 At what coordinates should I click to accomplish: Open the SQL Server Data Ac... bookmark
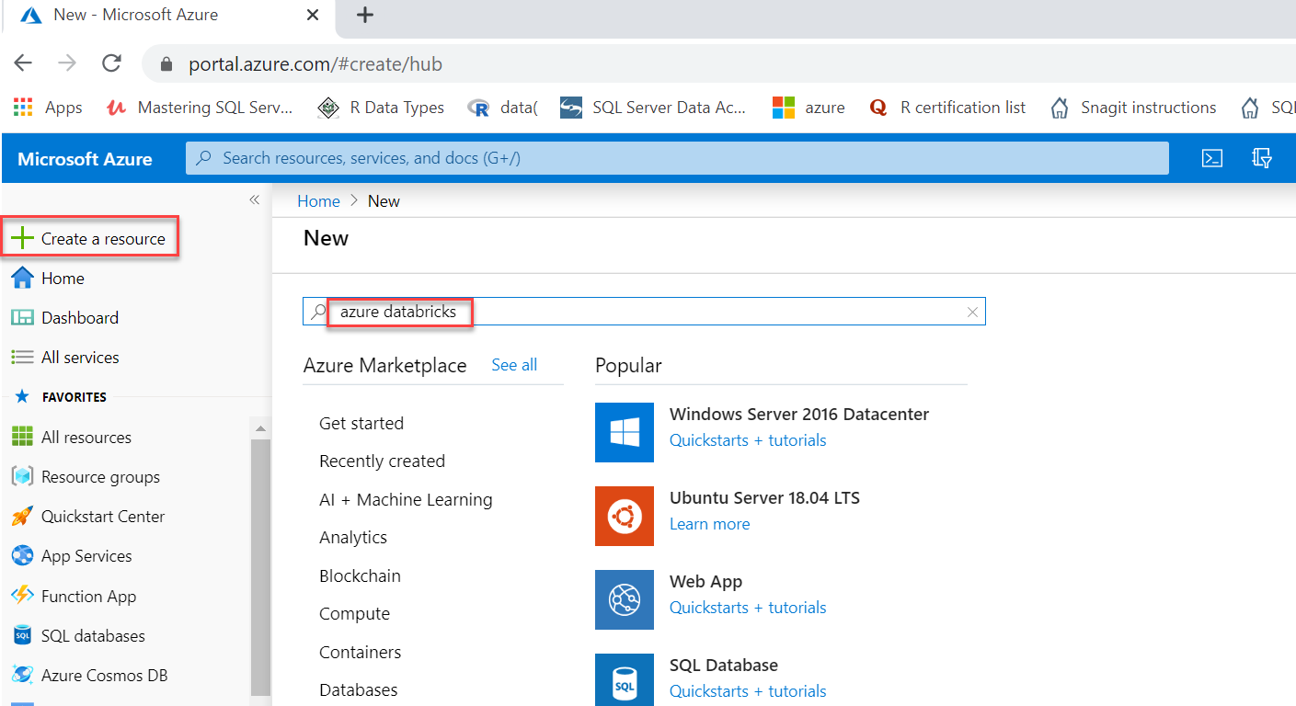pyautogui.click(x=653, y=108)
